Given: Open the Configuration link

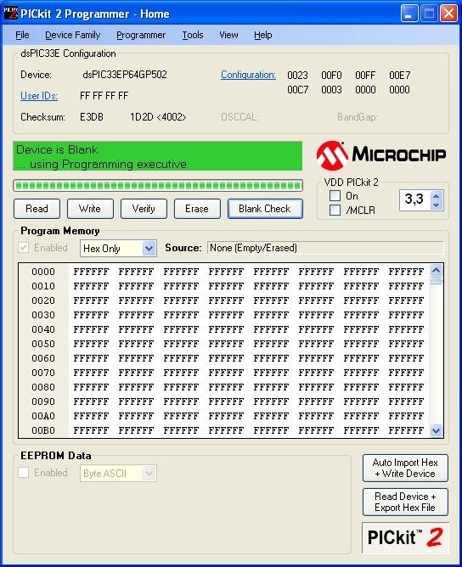Looking at the screenshot, I should (248, 75).
